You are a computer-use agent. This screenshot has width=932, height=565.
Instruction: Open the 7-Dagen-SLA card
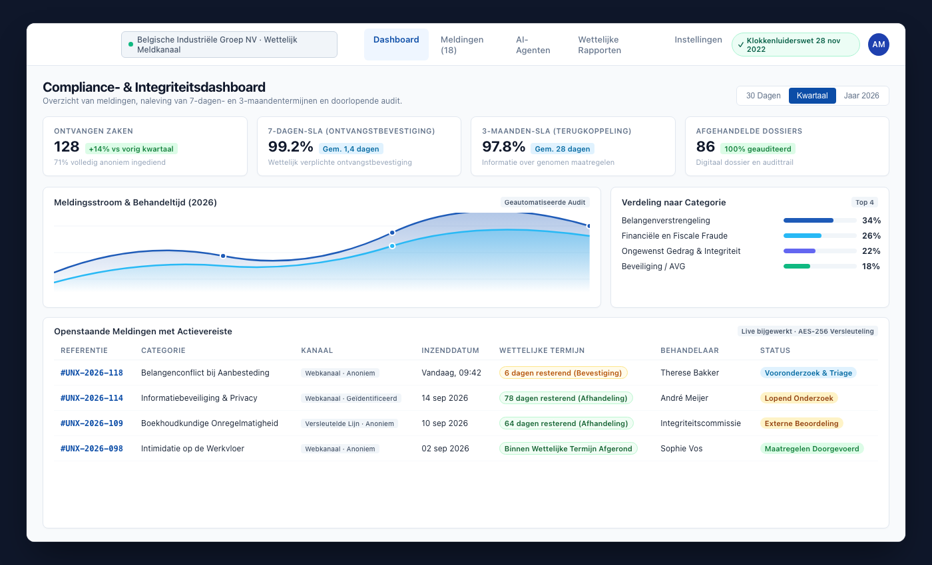[359, 146]
